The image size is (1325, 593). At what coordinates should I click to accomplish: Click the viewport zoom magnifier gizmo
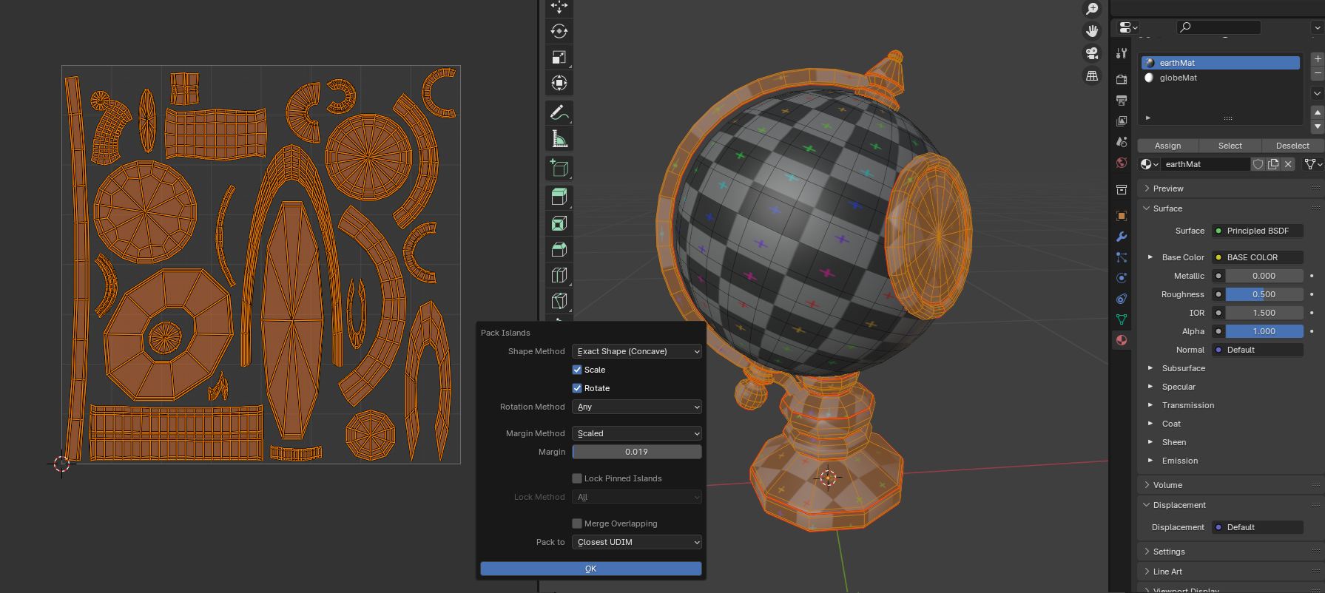(x=1092, y=9)
